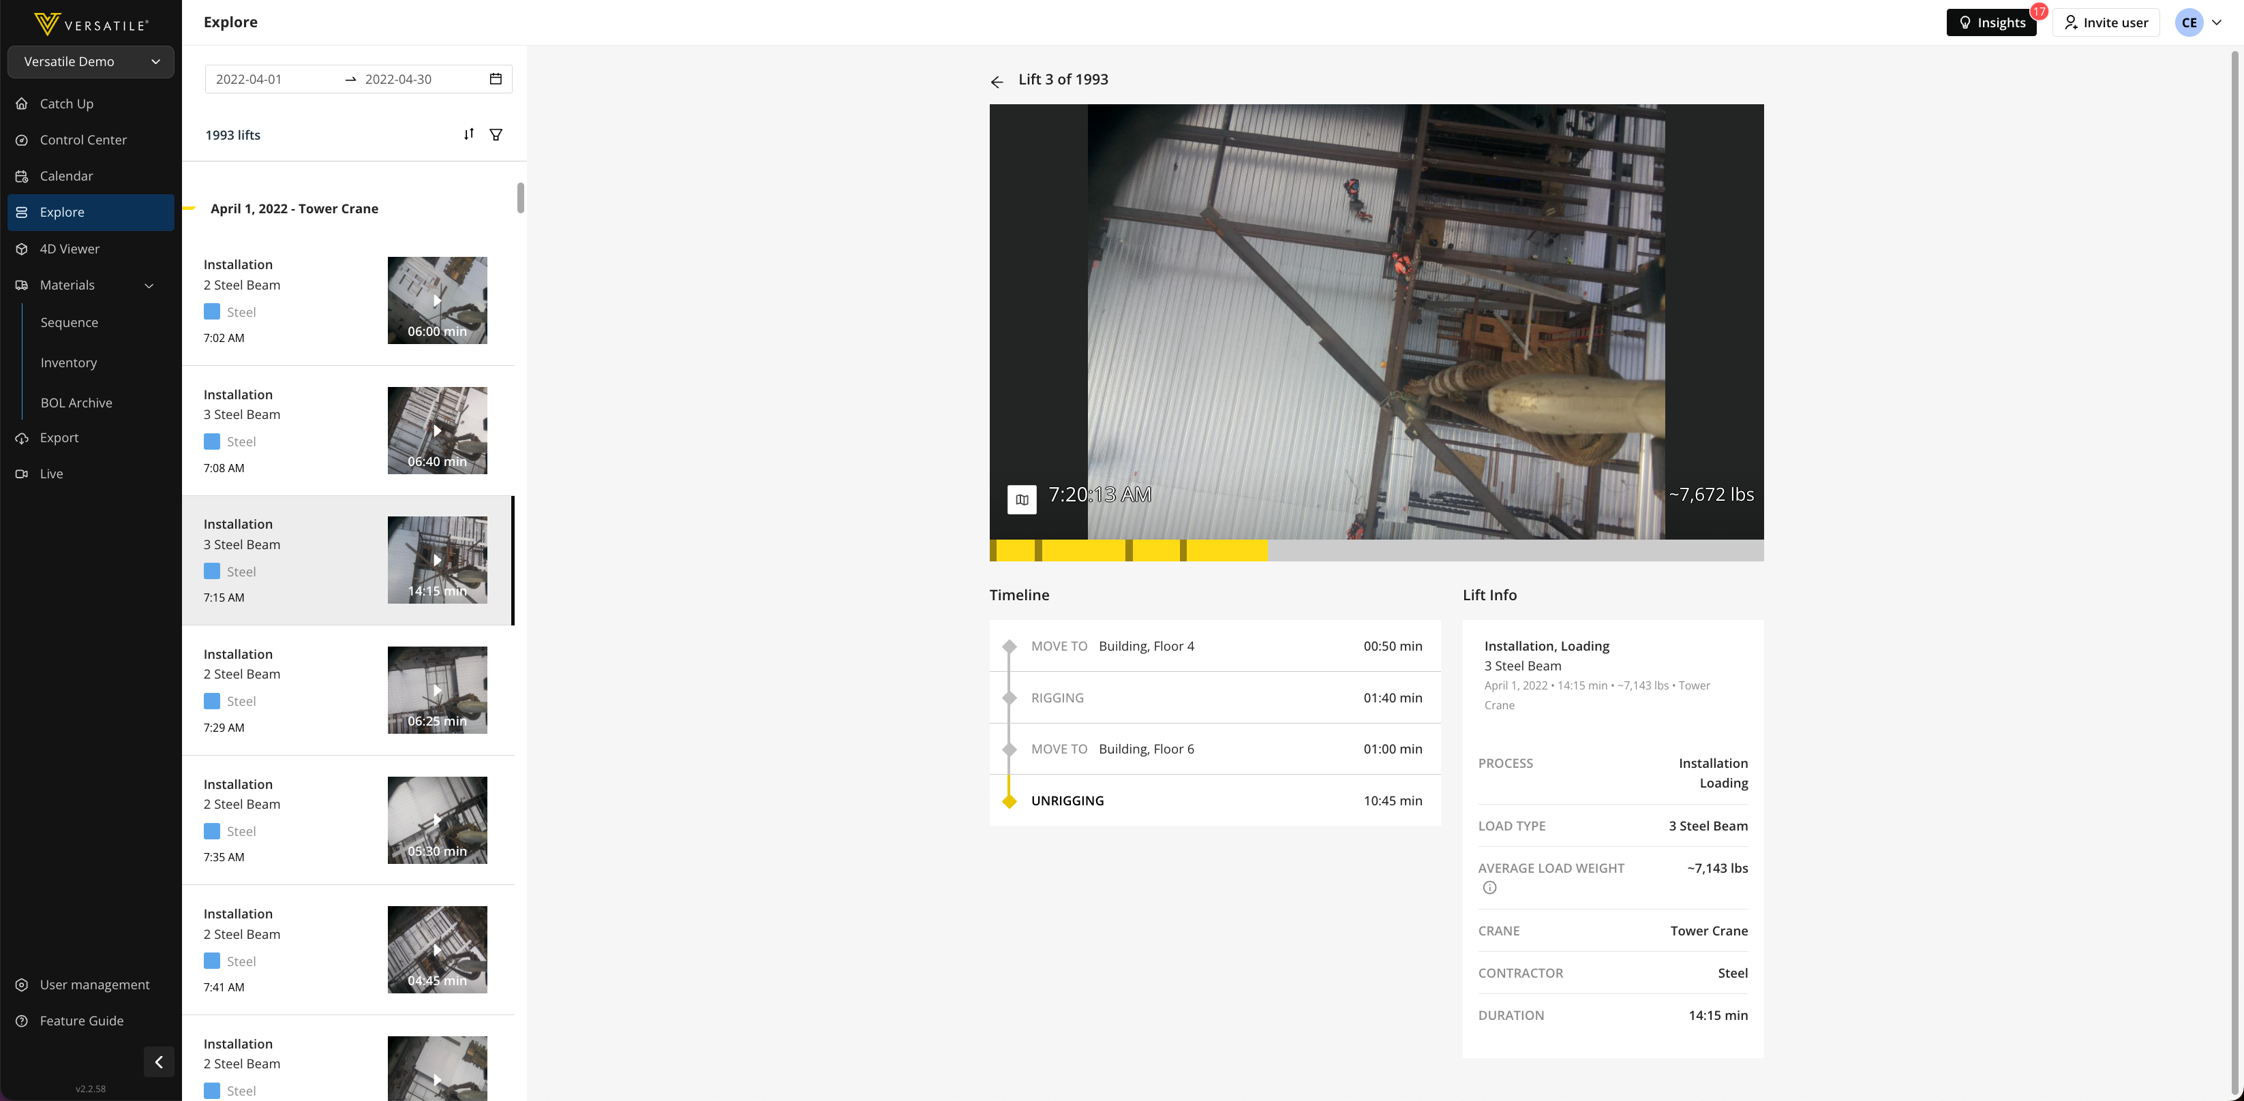Select the 7:35 AM Installation lift
The width and height of the screenshot is (2244, 1101).
coord(348,821)
